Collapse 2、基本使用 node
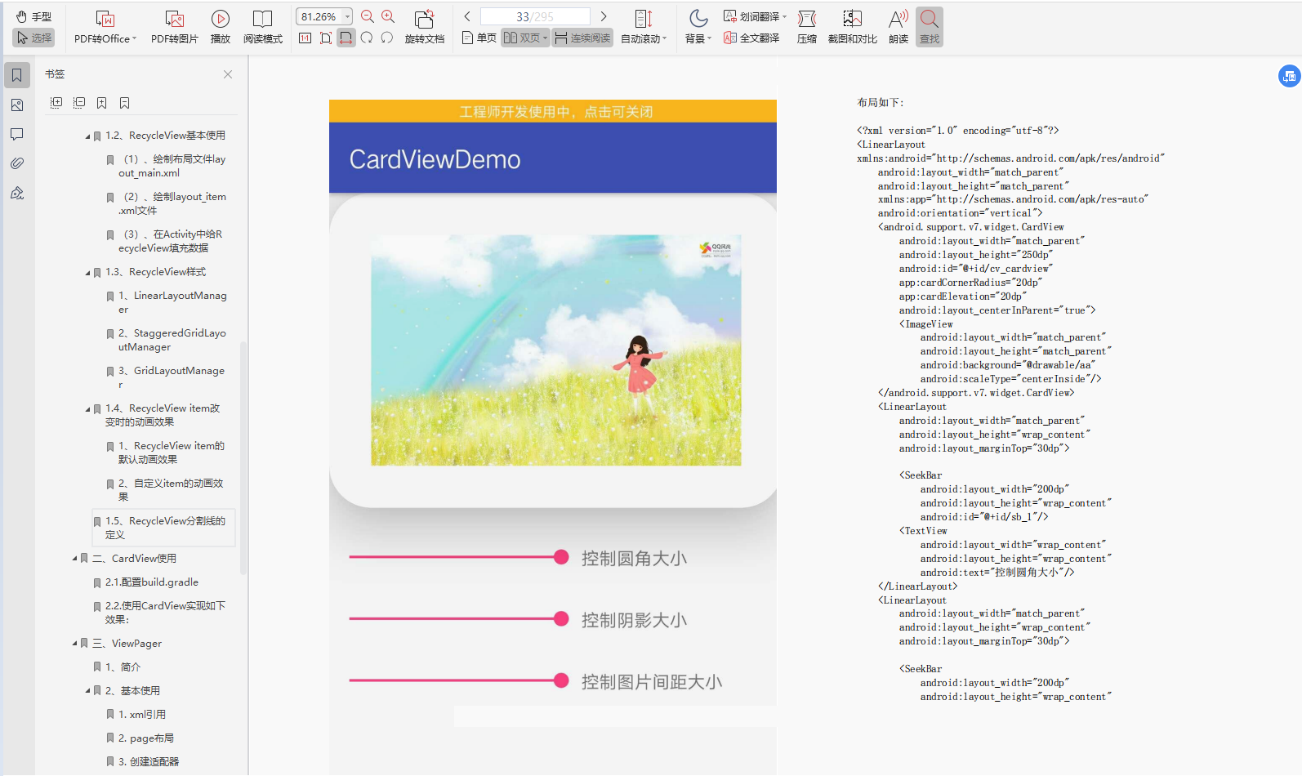 pos(87,691)
